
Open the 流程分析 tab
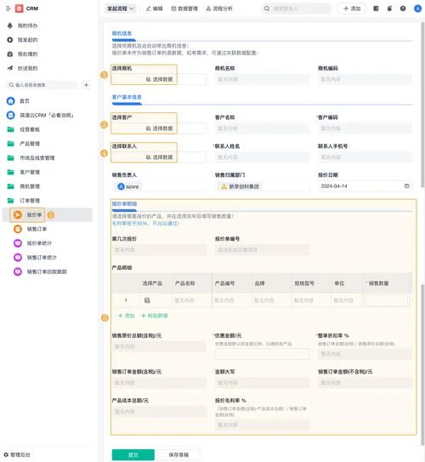pyautogui.click(x=219, y=9)
